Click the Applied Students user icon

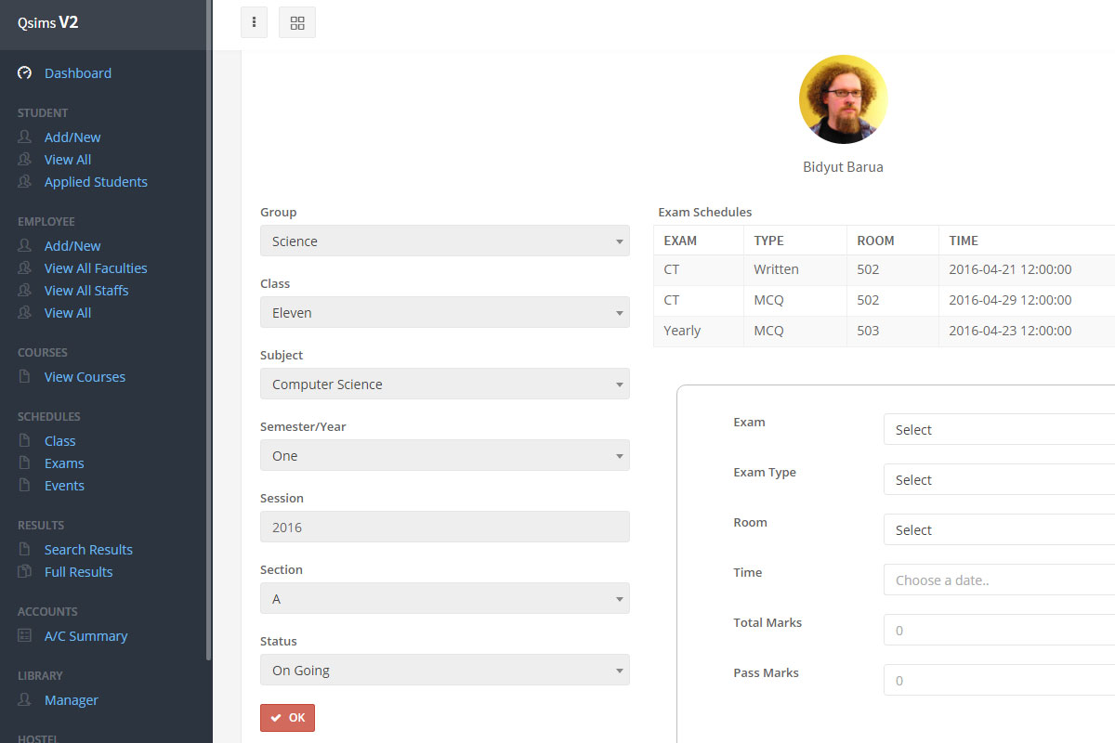pyautogui.click(x=25, y=182)
